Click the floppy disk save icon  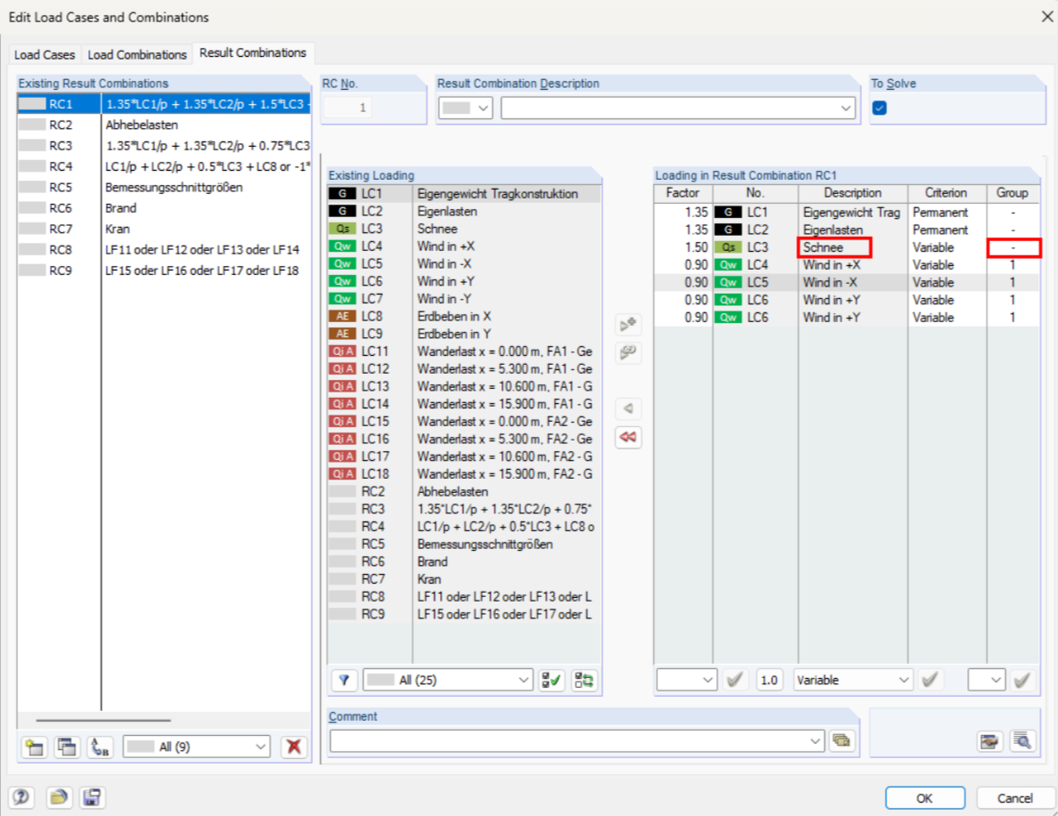point(93,797)
